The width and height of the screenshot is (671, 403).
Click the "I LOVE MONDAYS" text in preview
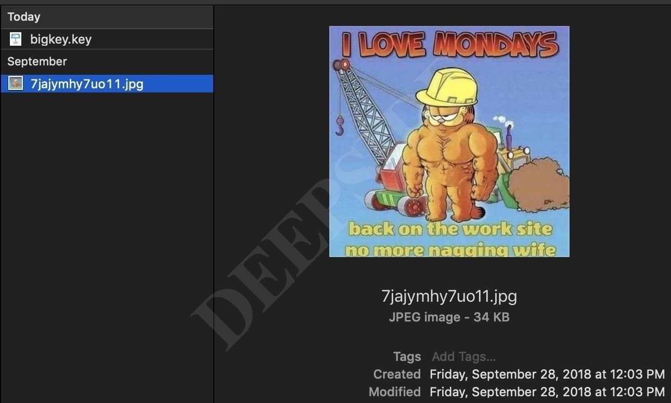[449, 45]
